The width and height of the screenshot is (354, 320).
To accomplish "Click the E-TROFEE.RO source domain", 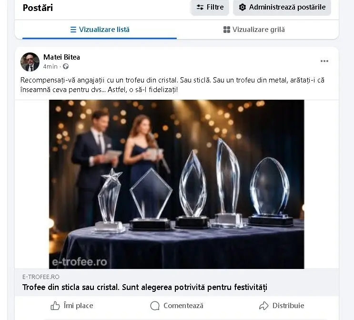I will 41,277.
